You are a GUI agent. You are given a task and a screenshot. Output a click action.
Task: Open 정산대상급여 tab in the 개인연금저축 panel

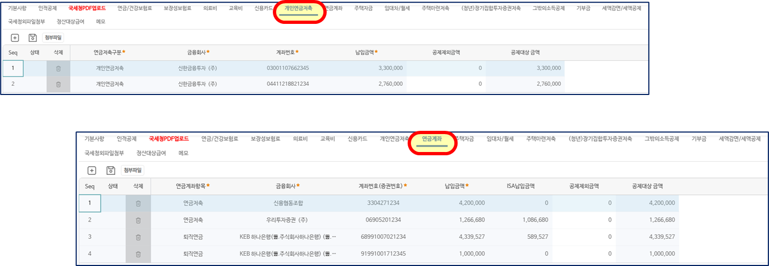(71, 22)
